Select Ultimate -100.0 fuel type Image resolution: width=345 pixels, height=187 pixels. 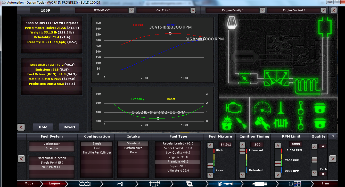tap(178, 171)
